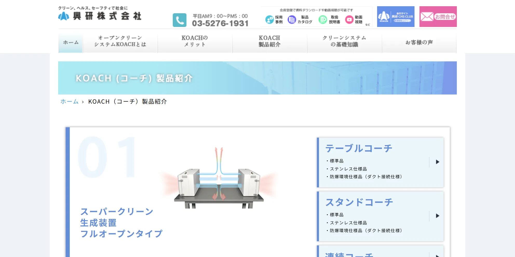Click the KOACH (コーチ) 製品紹介 banner title

point(134,78)
